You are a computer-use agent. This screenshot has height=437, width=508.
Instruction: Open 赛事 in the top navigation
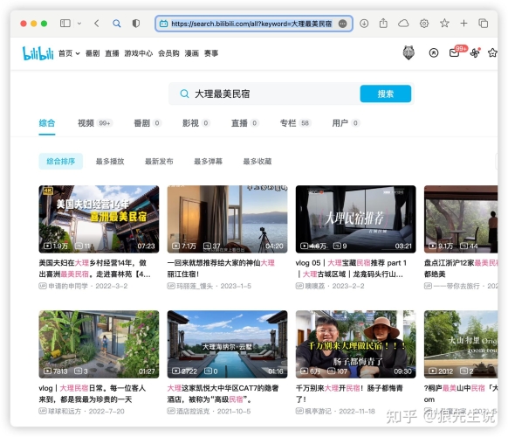click(x=211, y=53)
